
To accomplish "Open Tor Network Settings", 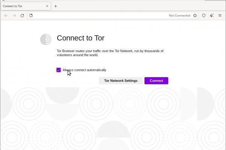I will pyautogui.click(x=121, y=81).
